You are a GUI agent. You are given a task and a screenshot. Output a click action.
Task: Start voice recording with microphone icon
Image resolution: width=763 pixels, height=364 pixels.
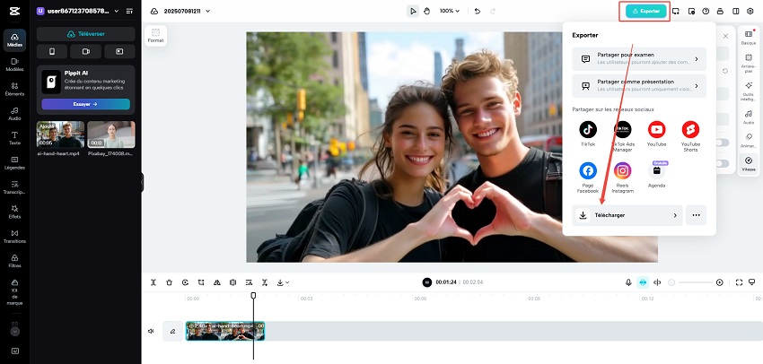click(x=628, y=282)
